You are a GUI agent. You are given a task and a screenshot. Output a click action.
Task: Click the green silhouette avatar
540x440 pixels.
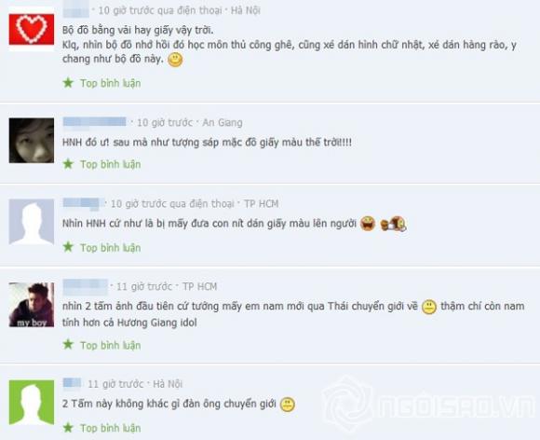click(x=32, y=402)
